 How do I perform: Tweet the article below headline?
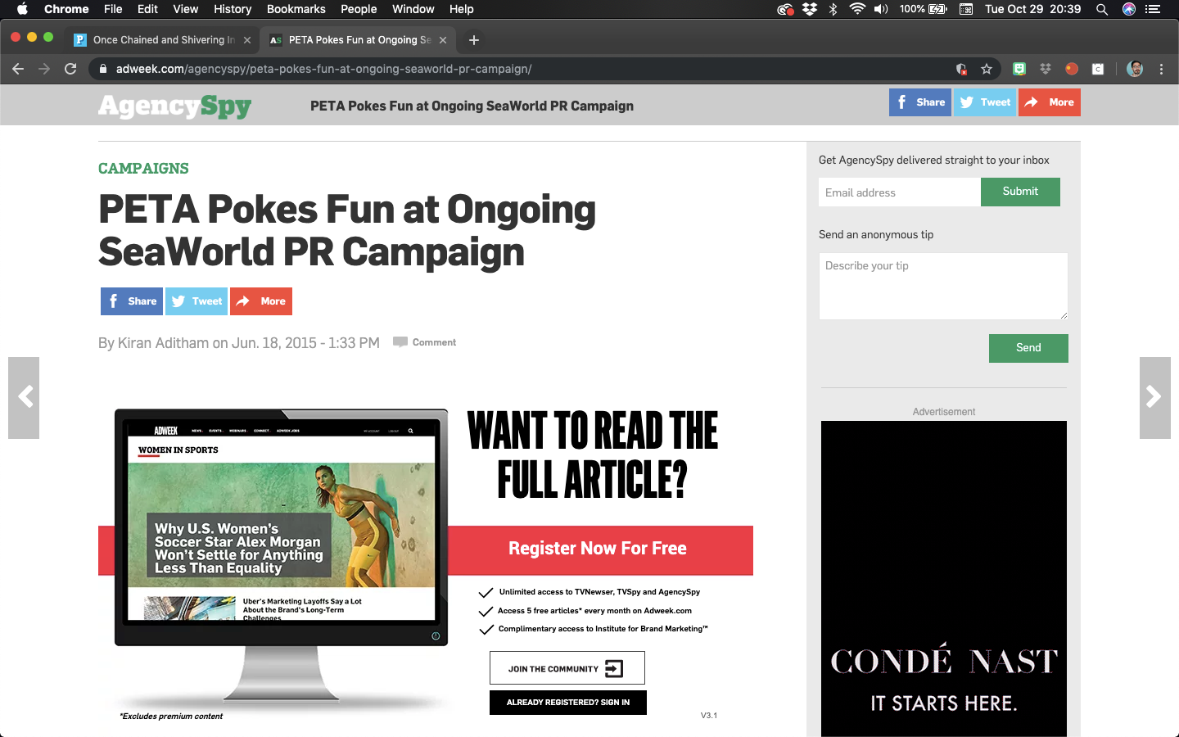coord(196,301)
